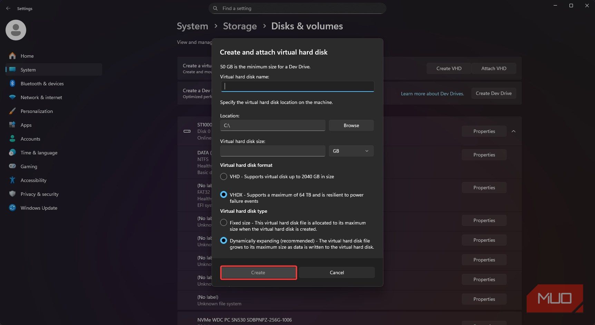This screenshot has width=595, height=325.
Task: Click the Personalization paintbrush icon
Action: click(12, 111)
